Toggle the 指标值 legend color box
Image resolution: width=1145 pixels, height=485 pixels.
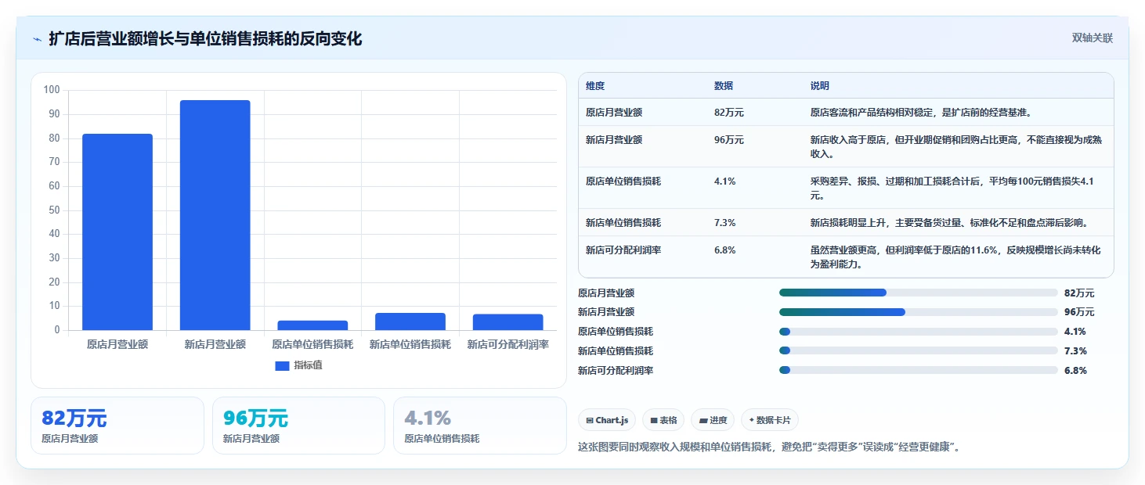coord(282,365)
